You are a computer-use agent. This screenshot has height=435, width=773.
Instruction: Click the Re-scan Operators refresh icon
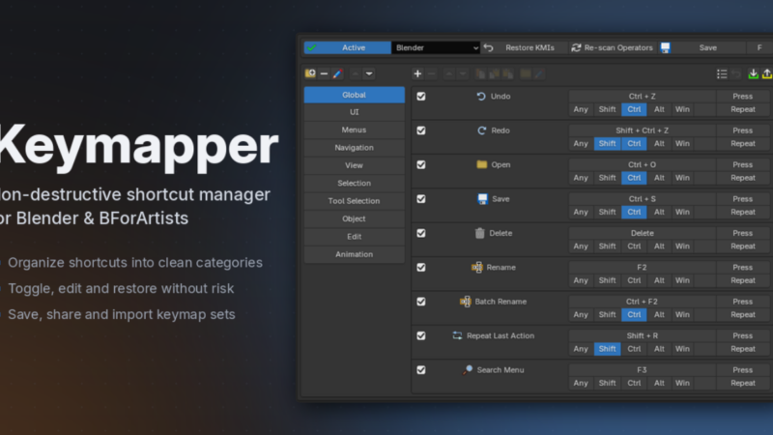[x=576, y=47]
